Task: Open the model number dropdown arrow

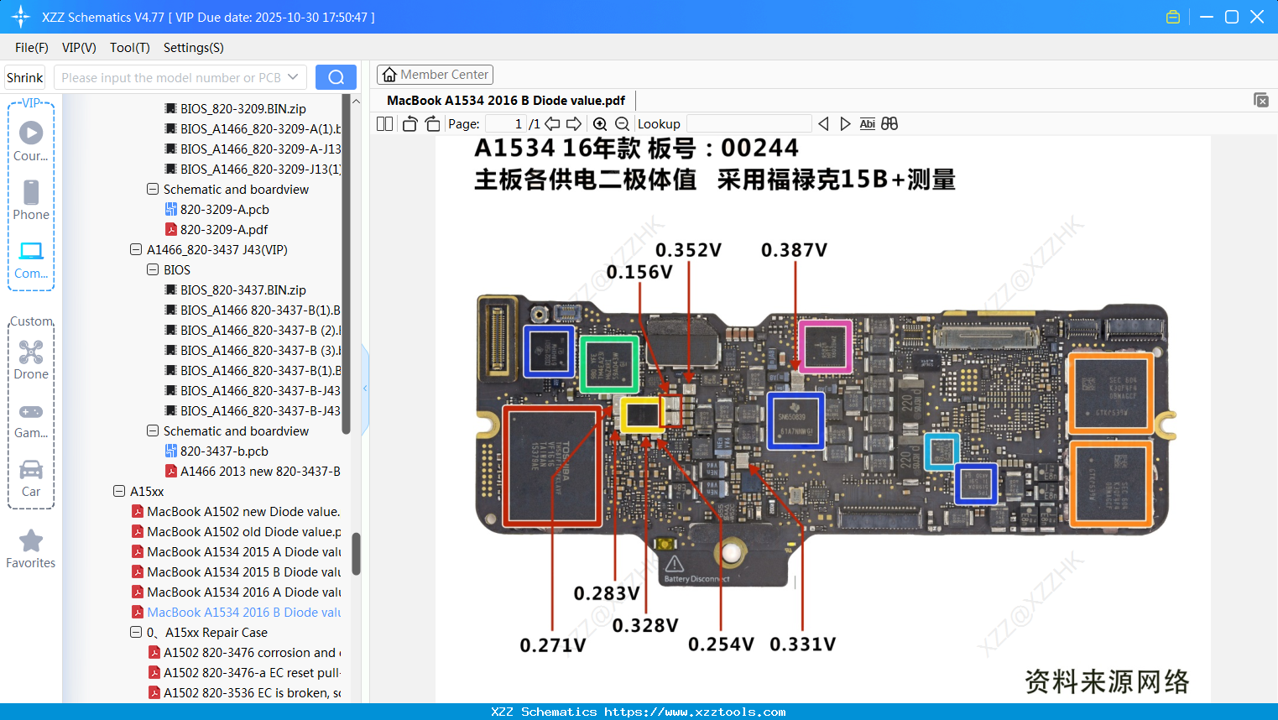Action: 293,77
